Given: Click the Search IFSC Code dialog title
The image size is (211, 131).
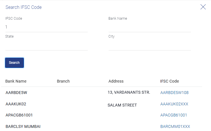Looking at the screenshot, I should 24,7.
